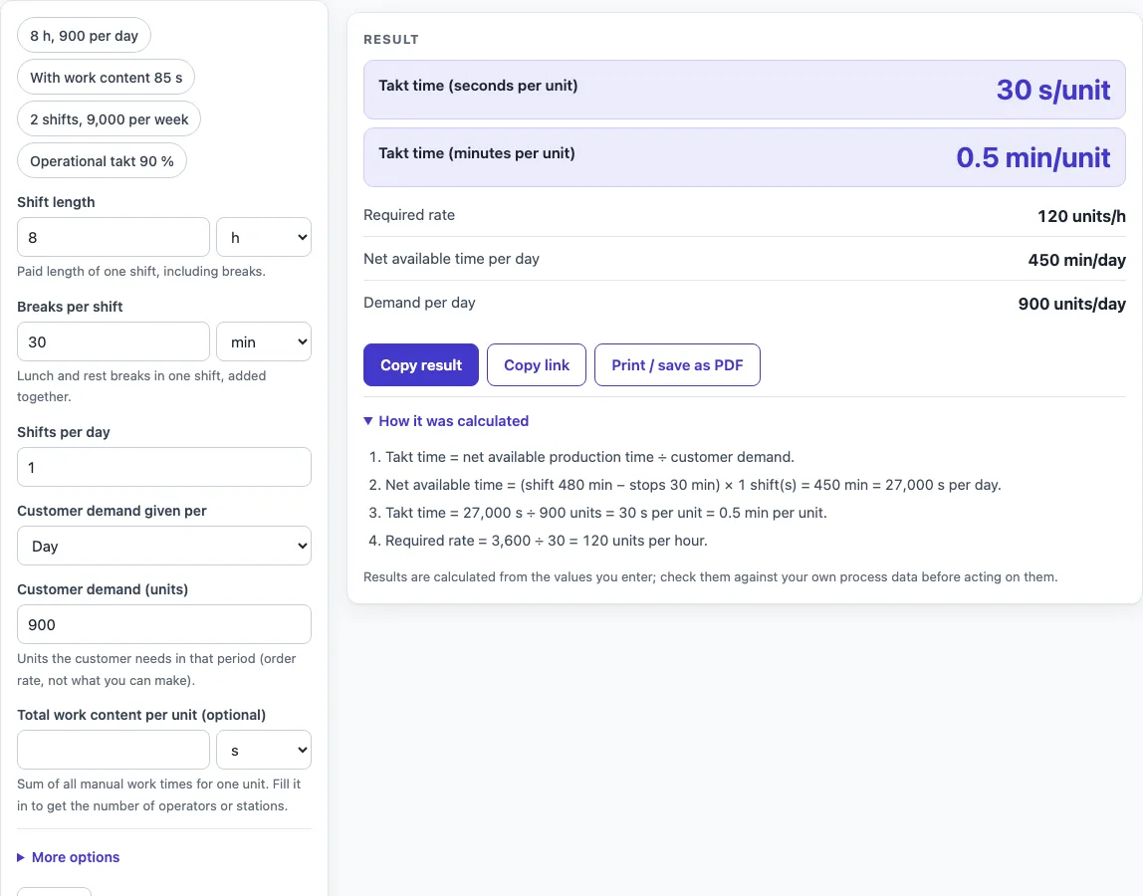This screenshot has width=1143, height=896.
Task: Click the results disclaimer about checking process data
Action: [x=711, y=576]
